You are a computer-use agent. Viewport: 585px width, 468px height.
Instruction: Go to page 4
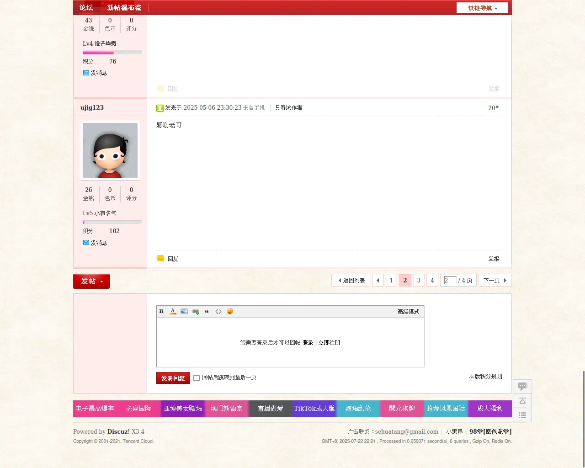pos(432,280)
